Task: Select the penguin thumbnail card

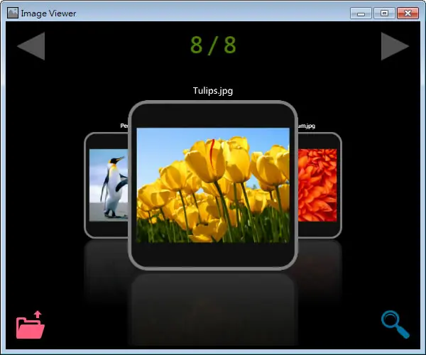Action: pos(106,185)
